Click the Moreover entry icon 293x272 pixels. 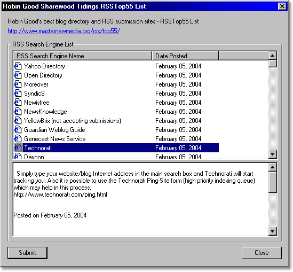click(18, 84)
